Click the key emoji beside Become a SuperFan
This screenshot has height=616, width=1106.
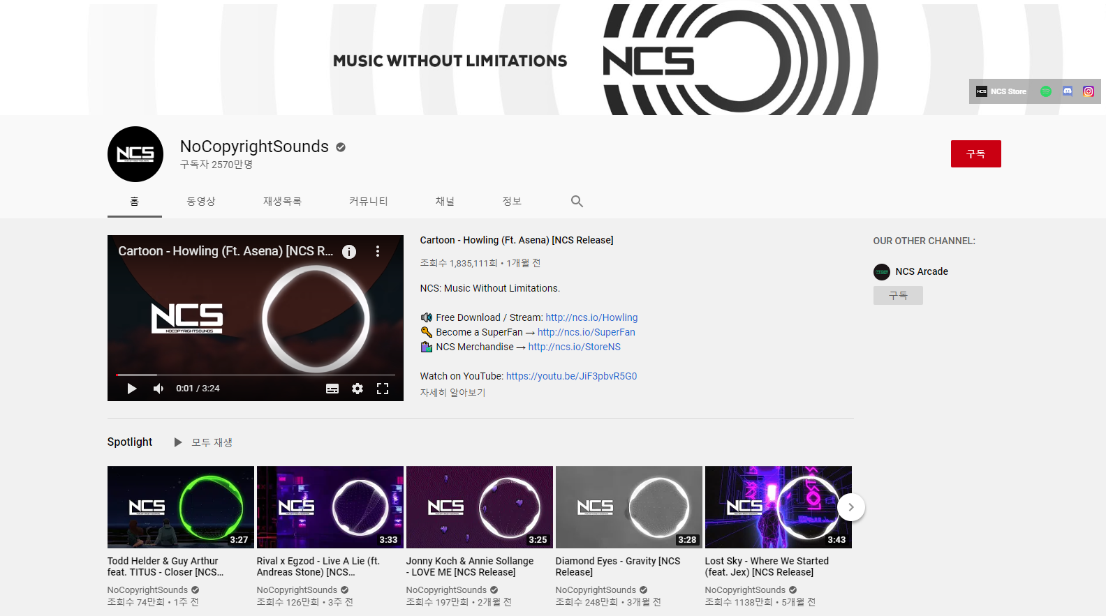coord(427,332)
